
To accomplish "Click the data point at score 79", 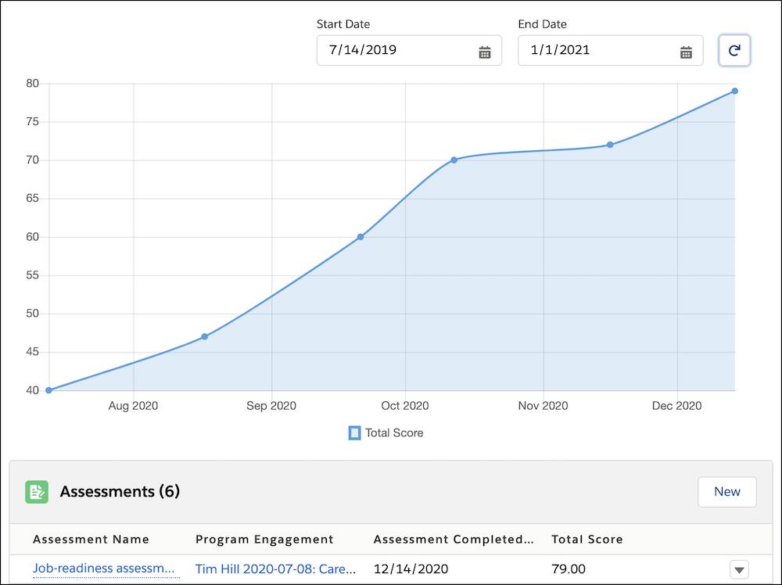I will [734, 92].
